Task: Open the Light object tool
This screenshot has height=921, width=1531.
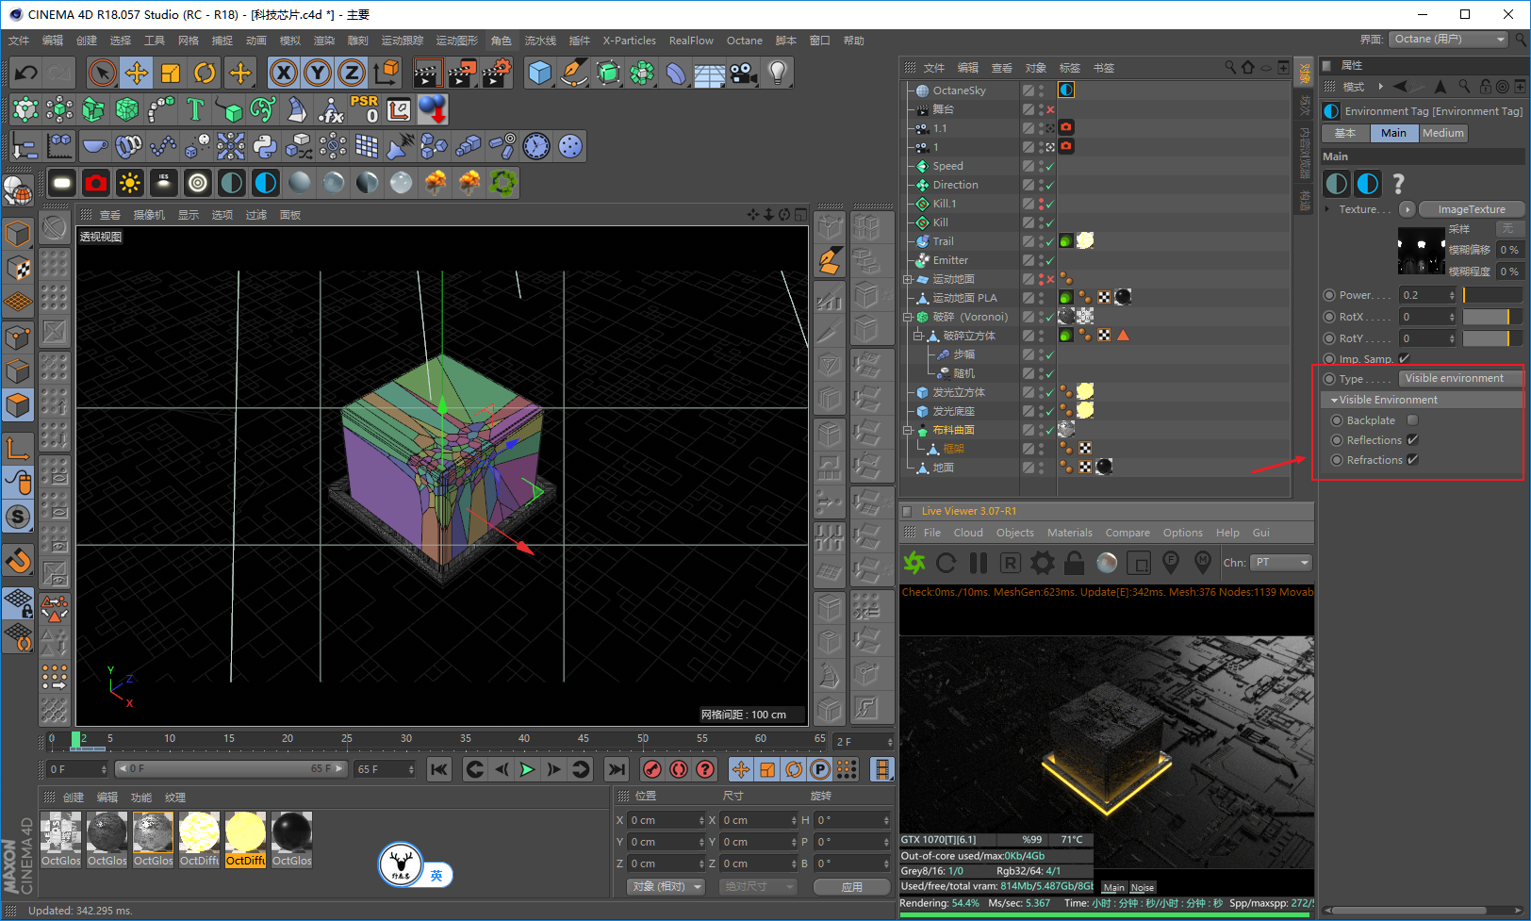Action: point(778,73)
